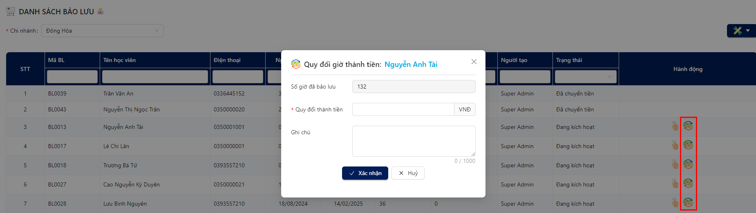Click cell BL0028
Image resolution: width=756 pixels, height=213 pixels.
click(57, 204)
